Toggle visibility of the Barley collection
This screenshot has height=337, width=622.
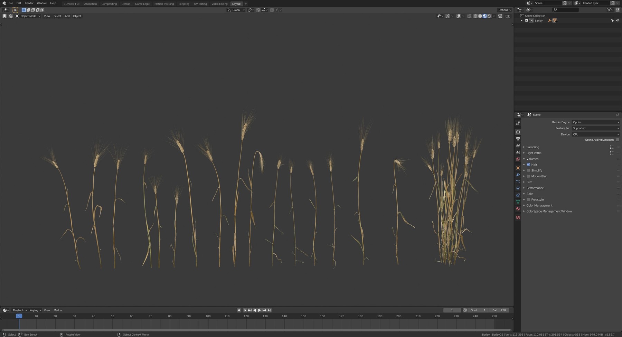click(x=618, y=20)
